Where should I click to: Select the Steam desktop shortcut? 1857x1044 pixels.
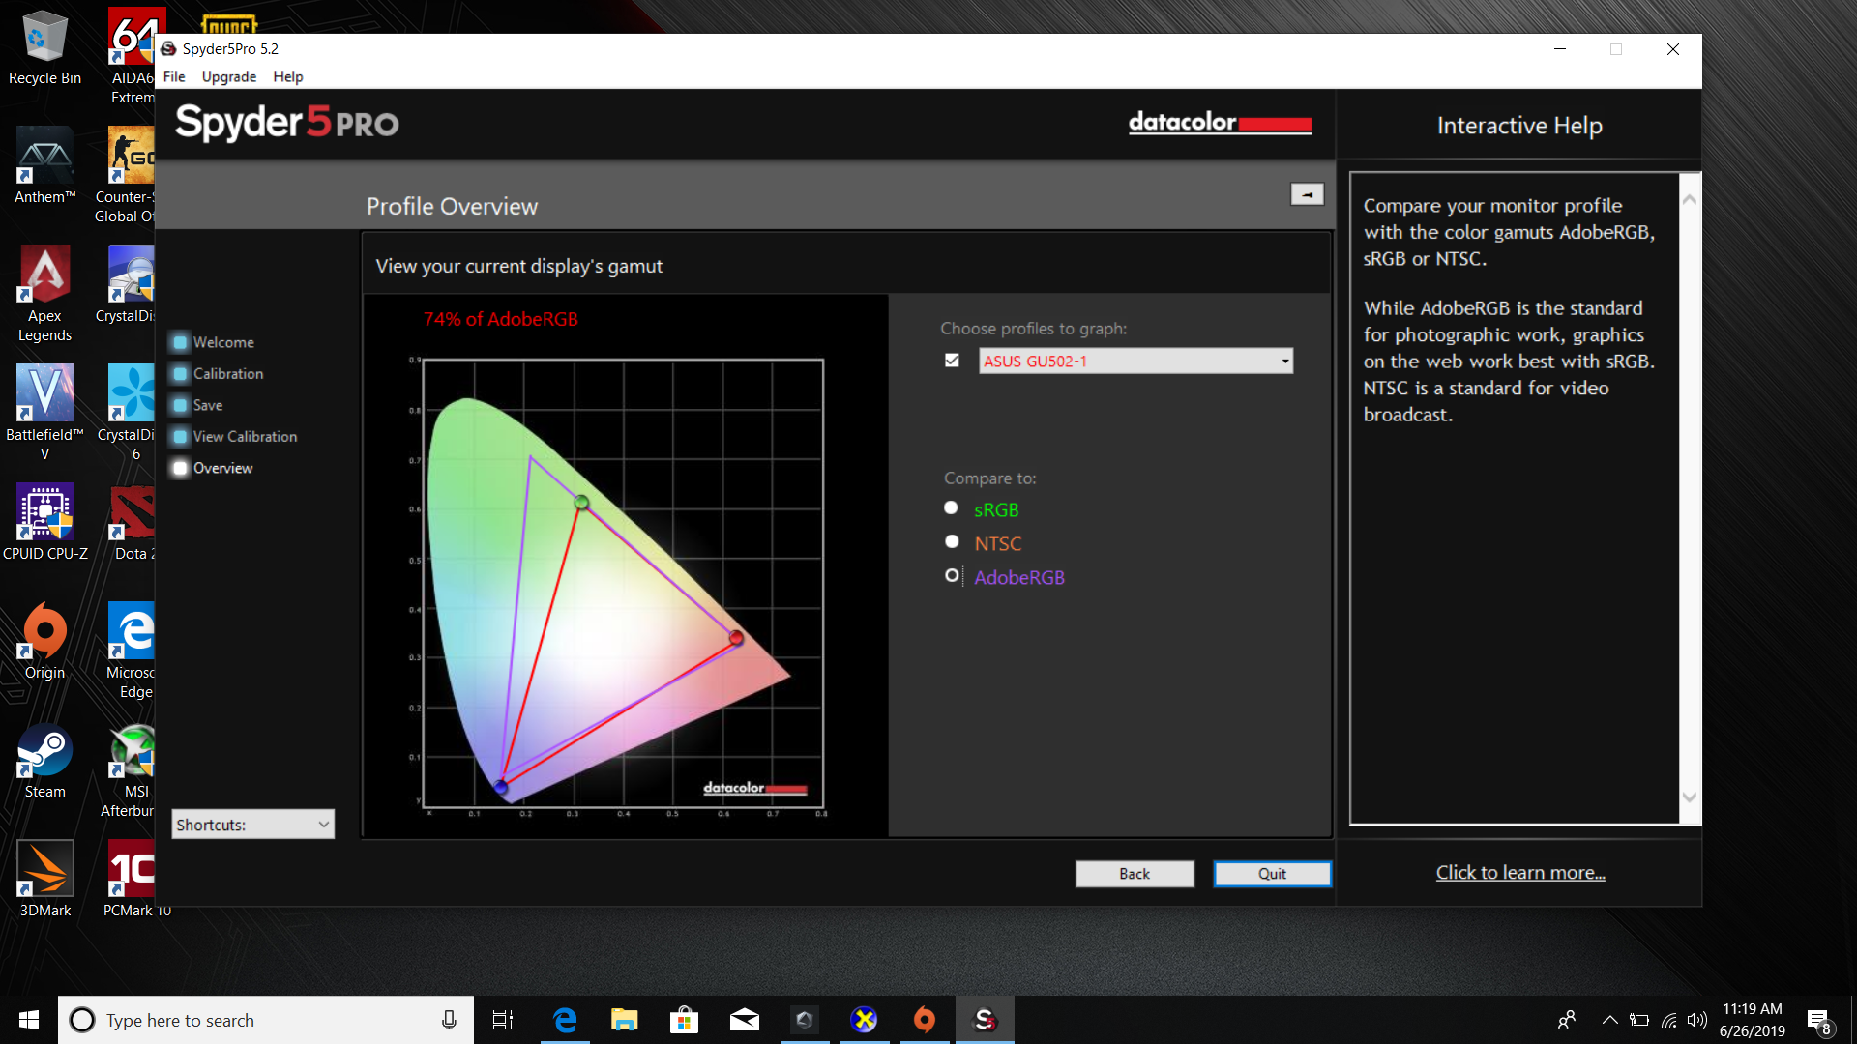pos(44,761)
